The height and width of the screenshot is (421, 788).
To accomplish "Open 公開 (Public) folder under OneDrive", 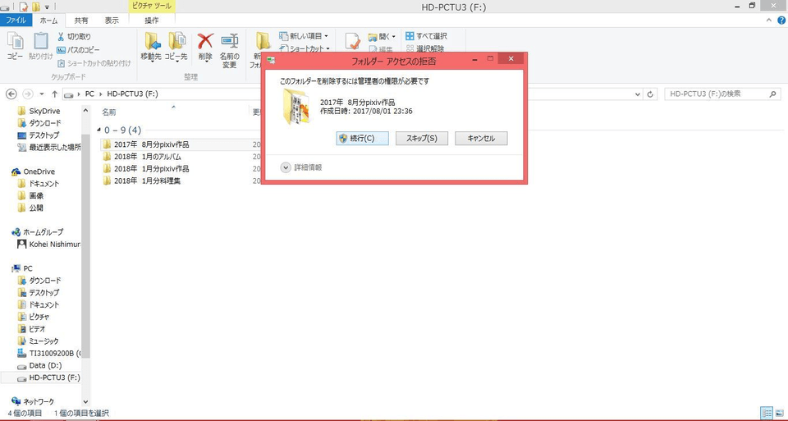I will 35,208.
